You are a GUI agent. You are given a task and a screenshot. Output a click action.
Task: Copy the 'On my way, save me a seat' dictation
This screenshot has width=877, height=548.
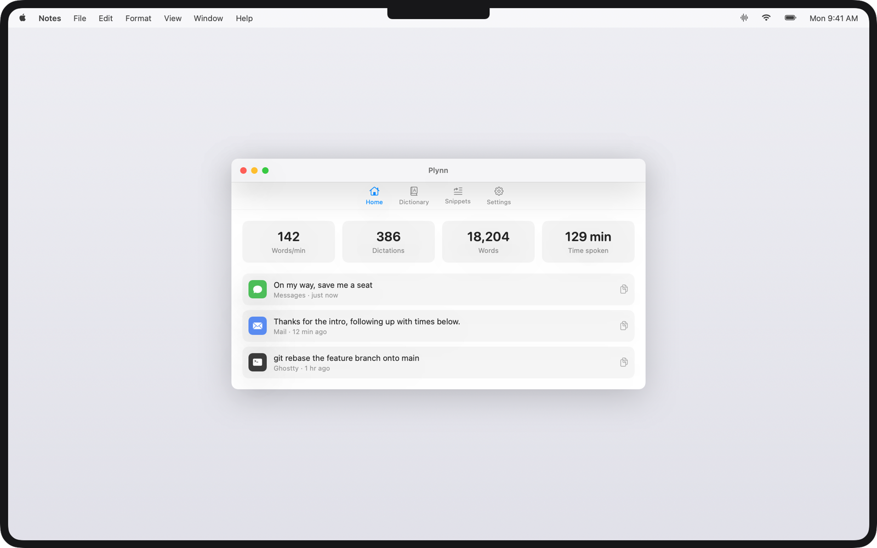[624, 289]
